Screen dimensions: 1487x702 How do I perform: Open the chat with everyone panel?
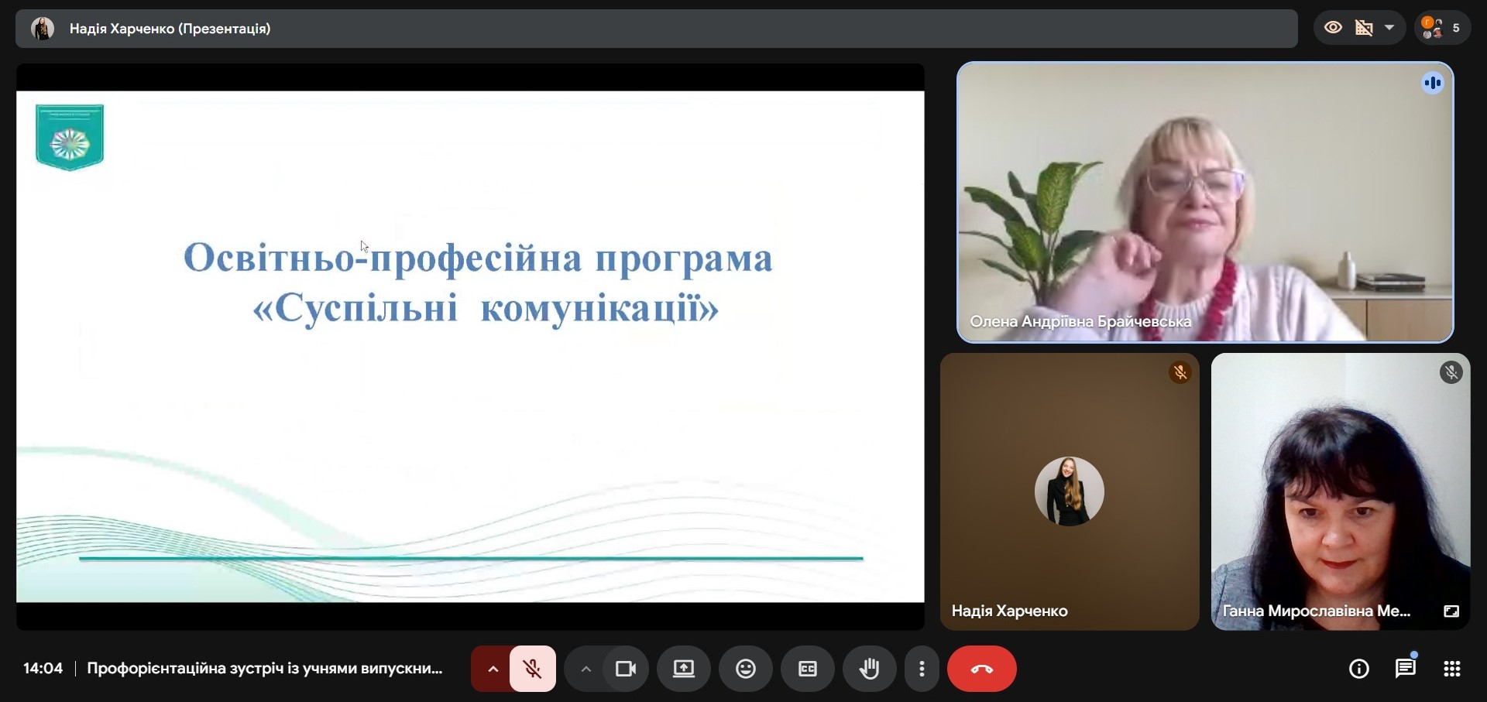click(x=1405, y=669)
